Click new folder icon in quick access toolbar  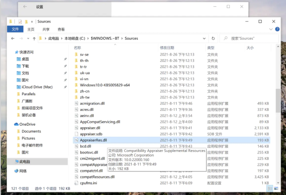click(26, 22)
